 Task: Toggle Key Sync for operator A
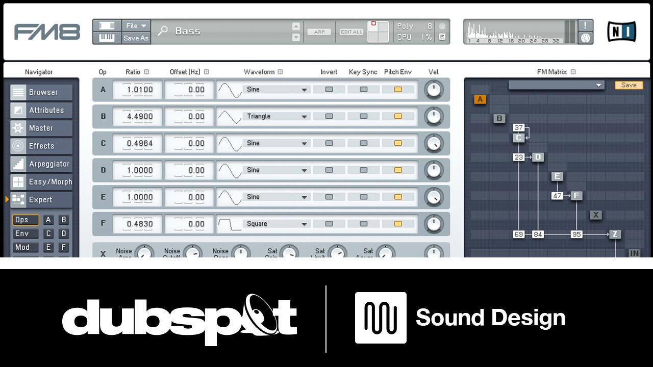pyautogui.click(x=364, y=90)
